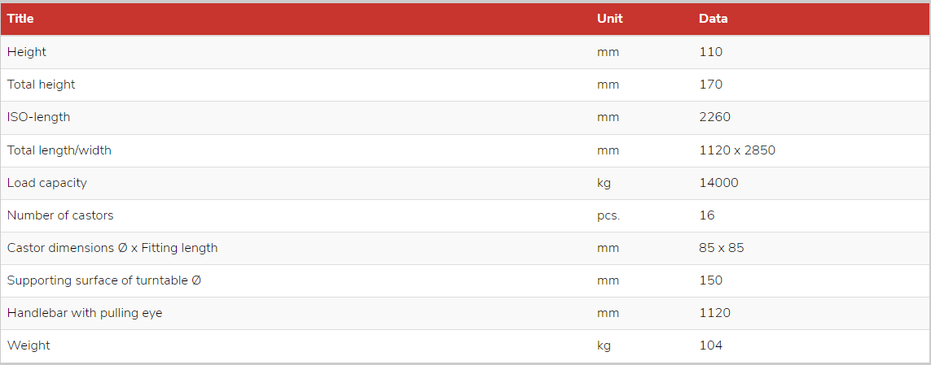Select the Total length/width row label
This screenshot has height=365, width=931.
click(x=59, y=150)
